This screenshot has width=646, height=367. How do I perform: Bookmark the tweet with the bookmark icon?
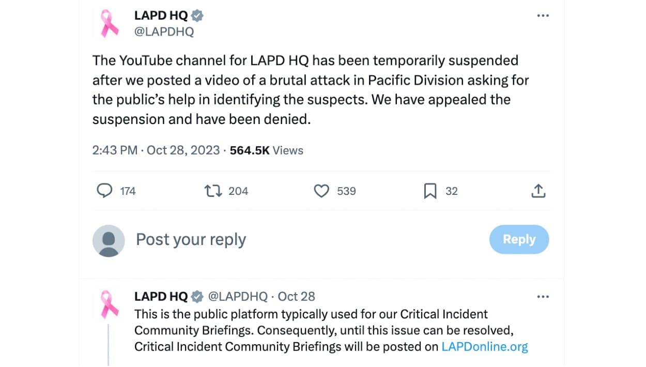click(x=430, y=191)
